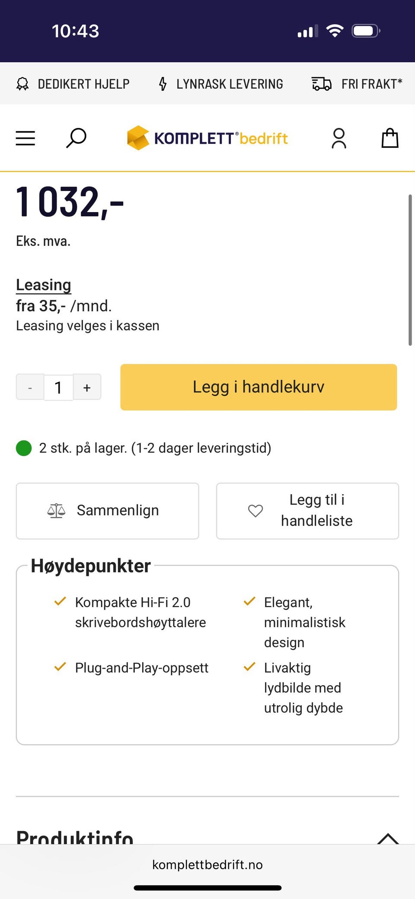Viewport: 415px width, 899px height.
Task: Click the quantity input field
Action: tap(58, 387)
